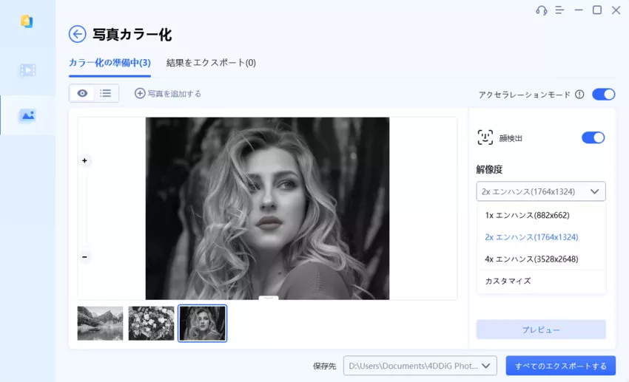
Task: Switch to list view icon
Action: tap(106, 93)
